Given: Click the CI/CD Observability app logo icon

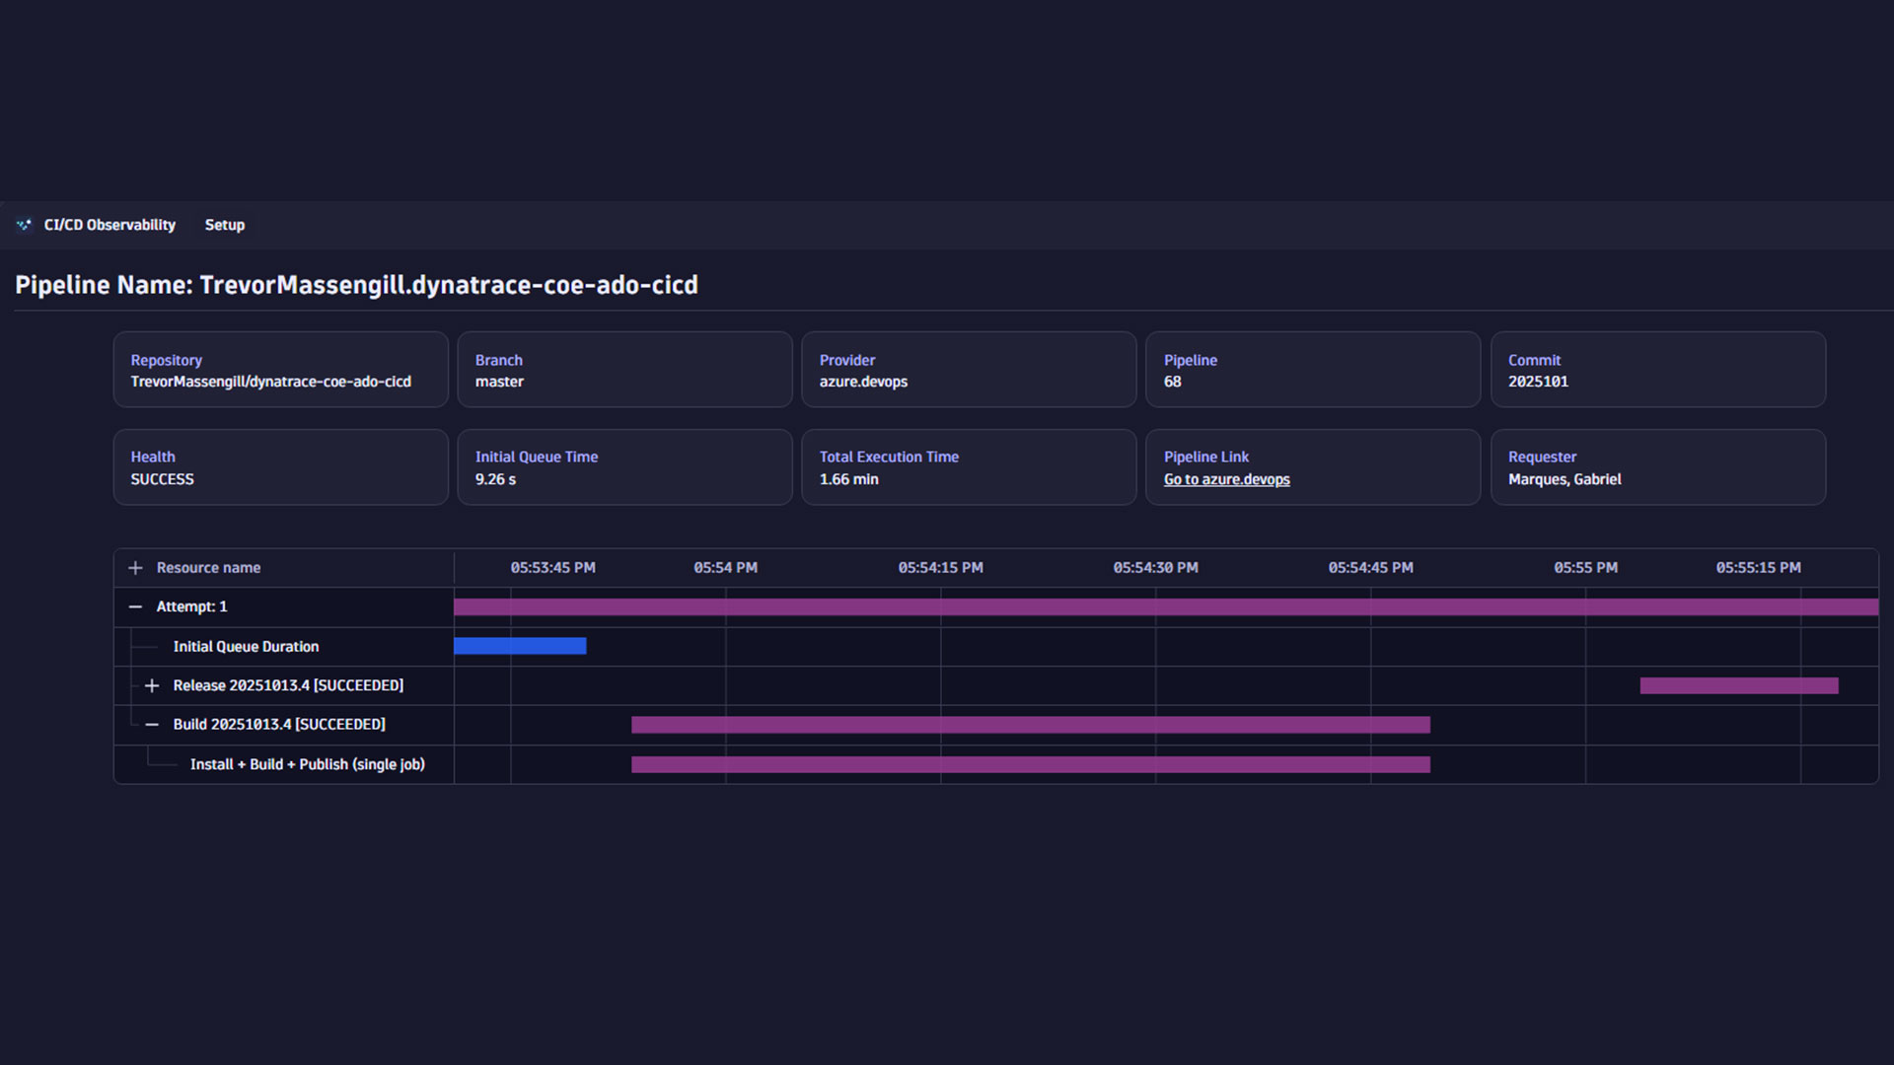Looking at the screenshot, I should [25, 225].
